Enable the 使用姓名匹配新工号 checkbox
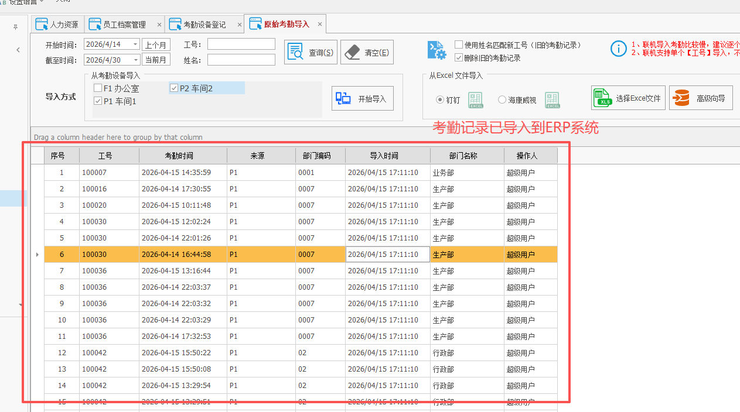This screenshot has height=412, width=740. [x=458, y=45]
